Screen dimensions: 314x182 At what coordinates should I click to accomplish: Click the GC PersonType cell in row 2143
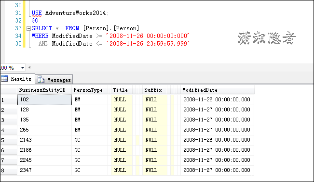[x=90, y=140]
